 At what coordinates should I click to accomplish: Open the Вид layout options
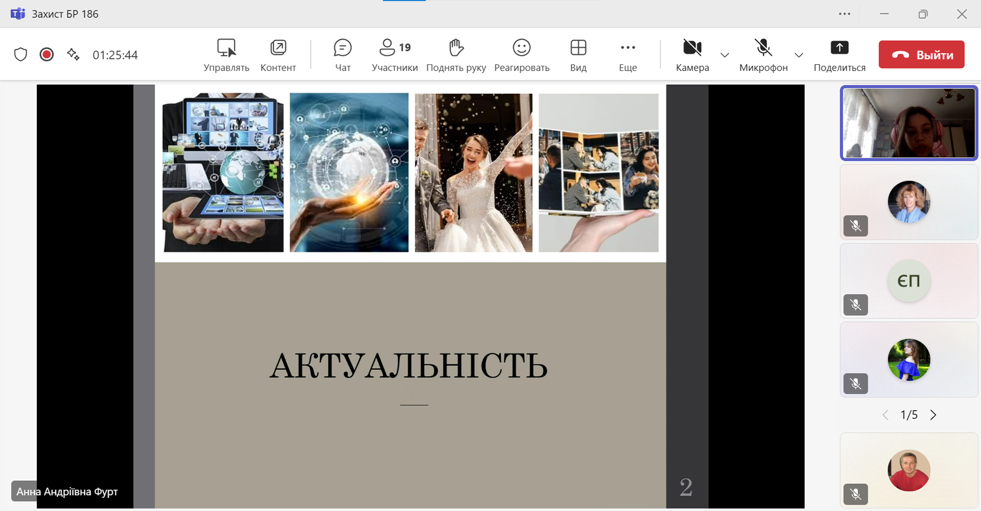tap(578, 55)
